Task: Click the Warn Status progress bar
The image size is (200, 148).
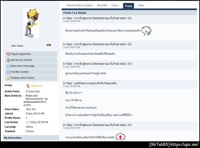Action: (31, 48)
